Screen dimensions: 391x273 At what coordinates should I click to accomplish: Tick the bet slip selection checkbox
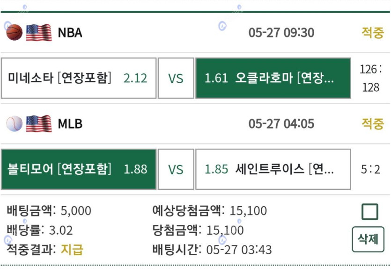coord(370,212)
